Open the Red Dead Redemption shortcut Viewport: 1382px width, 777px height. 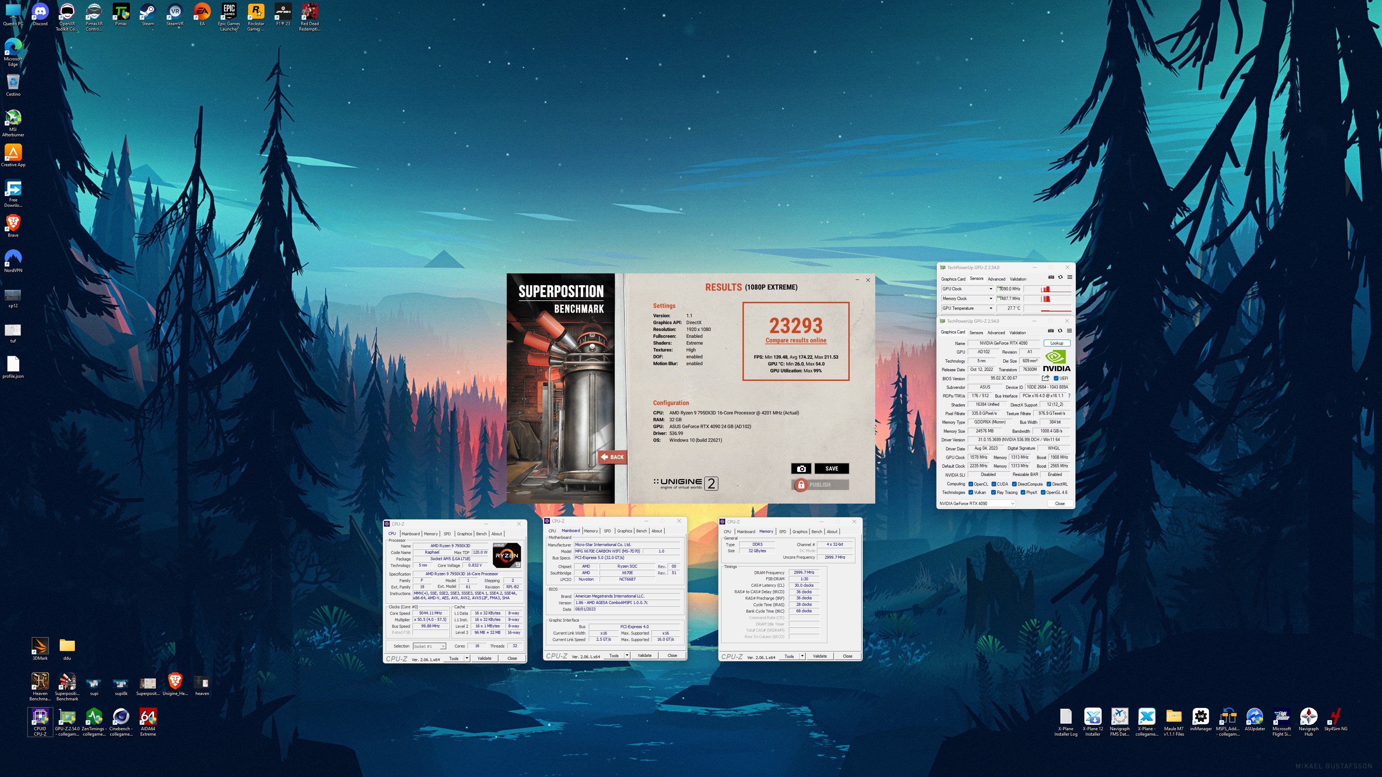click(x=310, y=17)
